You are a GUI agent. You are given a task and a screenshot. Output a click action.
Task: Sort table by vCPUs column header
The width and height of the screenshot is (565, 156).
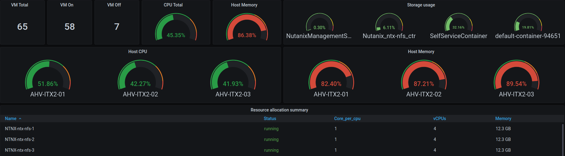point(439,119)
